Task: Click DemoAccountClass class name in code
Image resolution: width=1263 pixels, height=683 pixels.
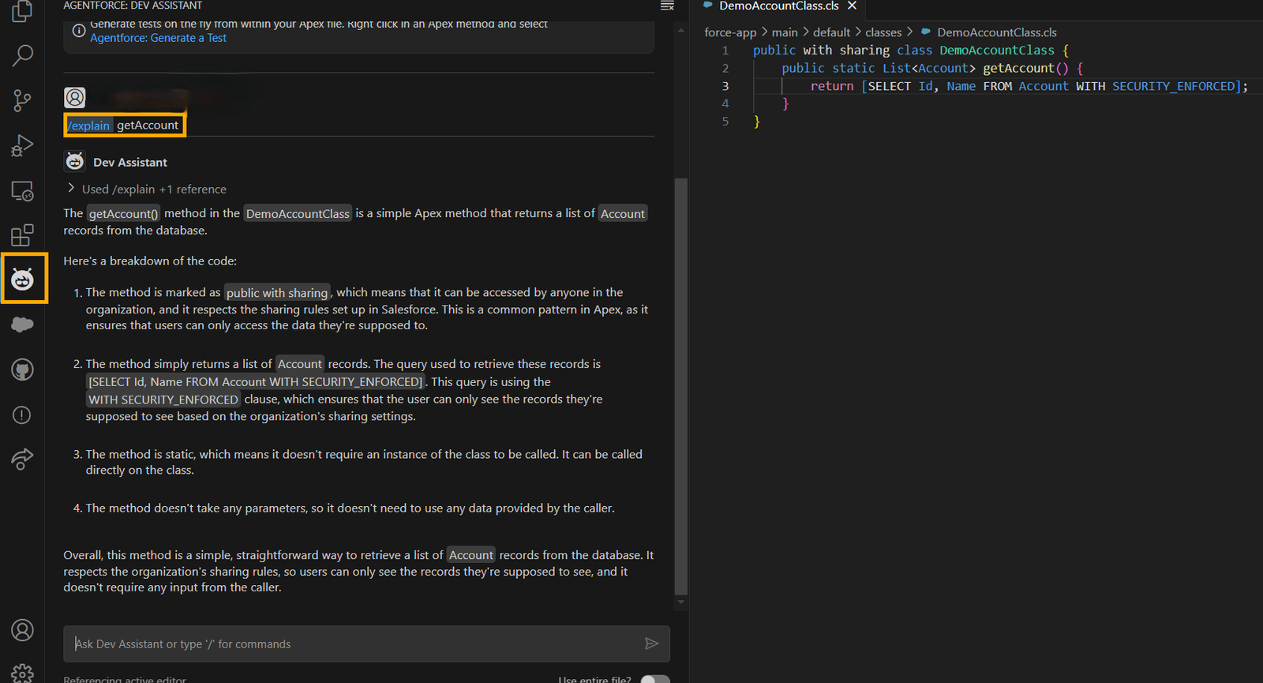Action: (997, 51)
